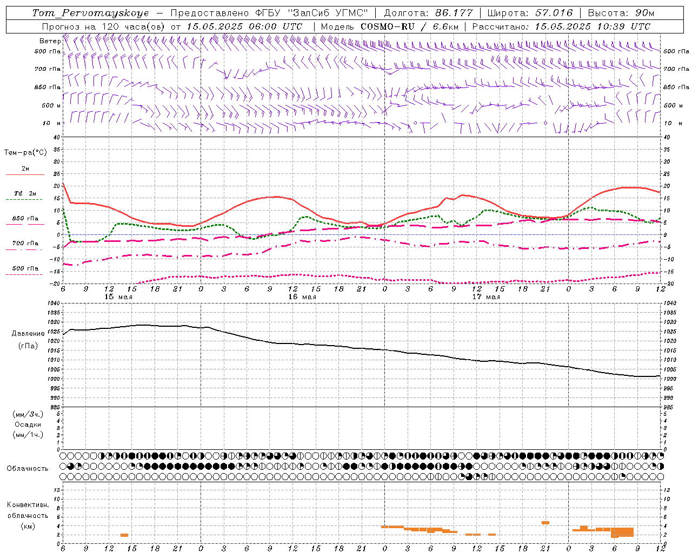Click the Ветер wind panel label
This screenshot has width=692, height=553.
[50, 41]
